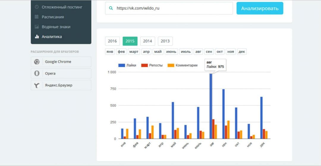Screen dimensions: 321x166
Task: Click the bar chart icon beside Аналитика
Action: (x=37, y=36)
